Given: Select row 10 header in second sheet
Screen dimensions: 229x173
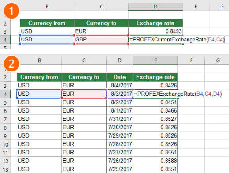Looking at the screenshot, I should click(x=5, y=144).
